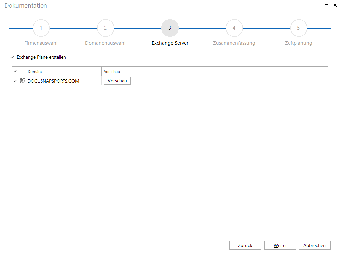Viewport: 340px width, 255px height.
Task: Click the Zusammenfassung step label
Action: pyautogui.click(x=234, y=43)
